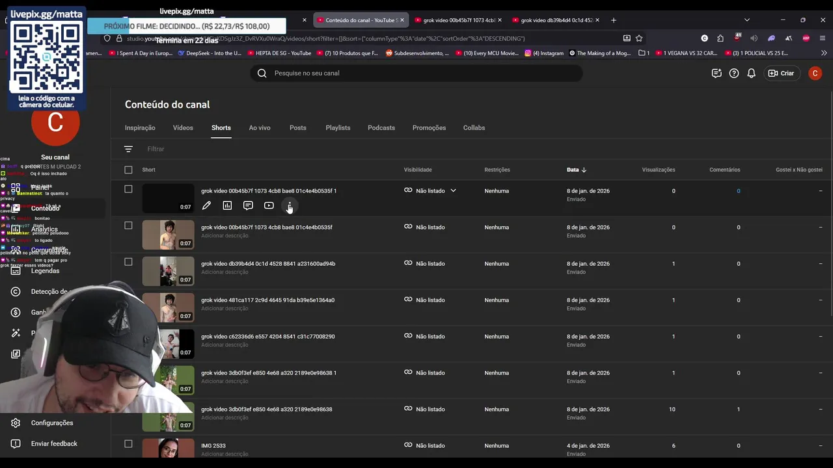Check the box for first row 0535f 1 Short
The width and height of the screenshot is (833, 468).
click(128, 189)
